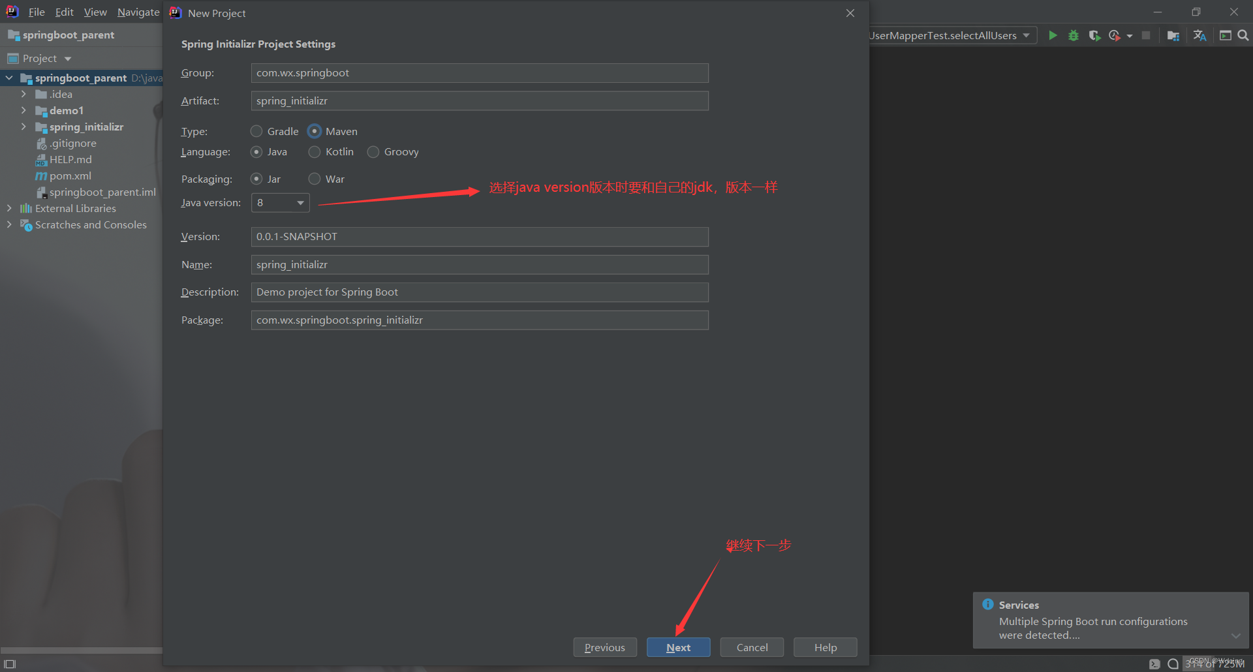Viewport: 1253px width, 672px height.
Task: Select Java as the language
Action: [256, 152]
